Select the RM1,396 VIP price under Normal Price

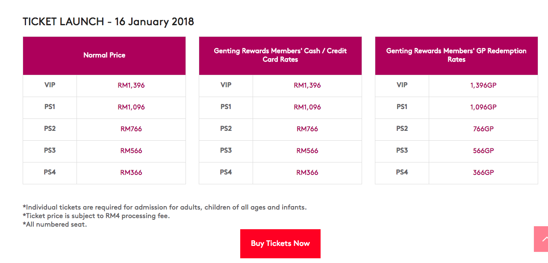pyautogui.click(x=131, y=85)
